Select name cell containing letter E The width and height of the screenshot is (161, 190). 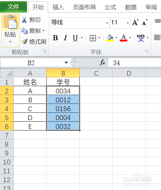point(30,126)
